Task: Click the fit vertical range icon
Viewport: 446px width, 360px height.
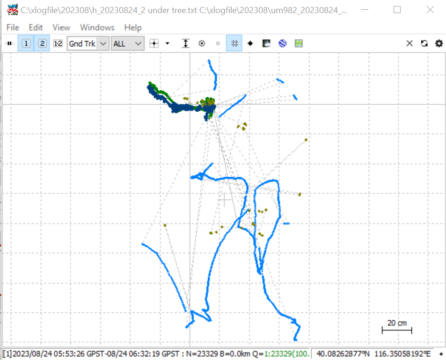Action: click(186, 43)
